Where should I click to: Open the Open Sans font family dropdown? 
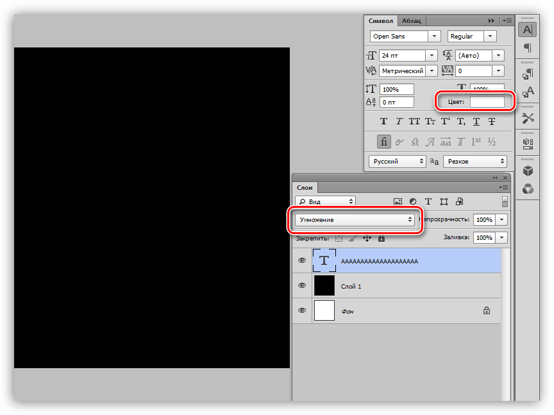click(x=434, y=36)
